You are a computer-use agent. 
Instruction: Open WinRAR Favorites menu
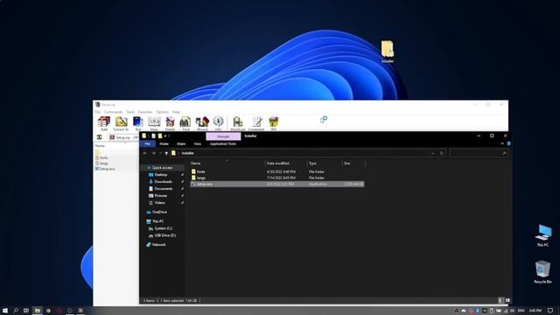pyautogui.click(x=145, y=112)
